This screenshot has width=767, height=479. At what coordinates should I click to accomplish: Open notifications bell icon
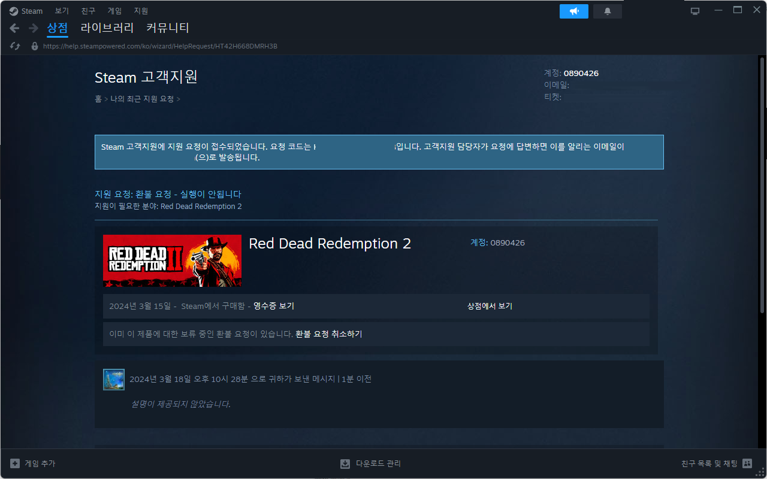(608, 11)
